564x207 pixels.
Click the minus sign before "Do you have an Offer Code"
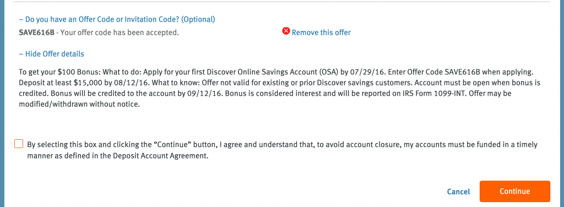[21, 19]
